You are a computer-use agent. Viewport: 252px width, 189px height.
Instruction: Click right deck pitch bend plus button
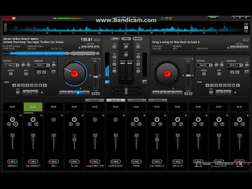[x=191, y=93]
